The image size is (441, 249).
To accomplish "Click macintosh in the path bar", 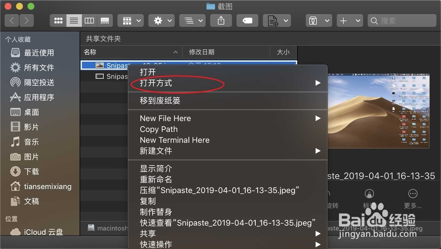I will [108, 228].
